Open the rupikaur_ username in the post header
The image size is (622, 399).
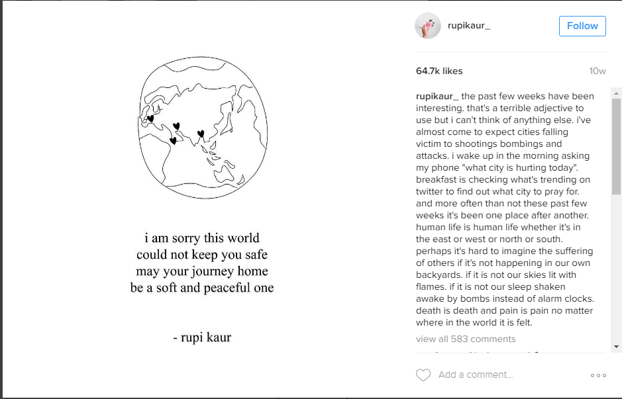pos(469,26)
